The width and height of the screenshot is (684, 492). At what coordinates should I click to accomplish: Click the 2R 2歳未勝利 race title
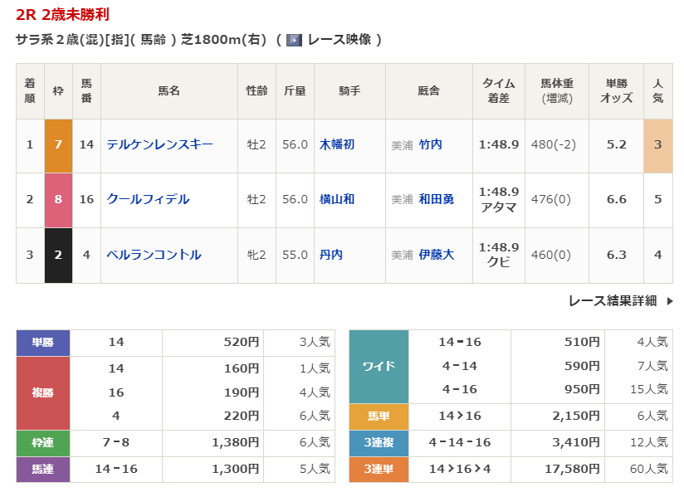pyautogui.click(x=62, y=14)
